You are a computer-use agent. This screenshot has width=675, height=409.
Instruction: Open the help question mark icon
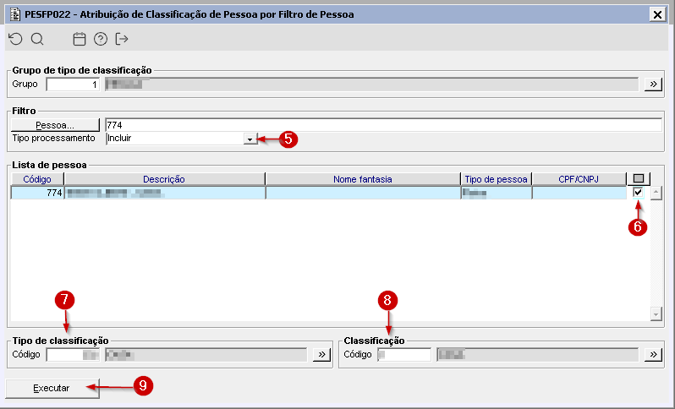tap(101, 39)
